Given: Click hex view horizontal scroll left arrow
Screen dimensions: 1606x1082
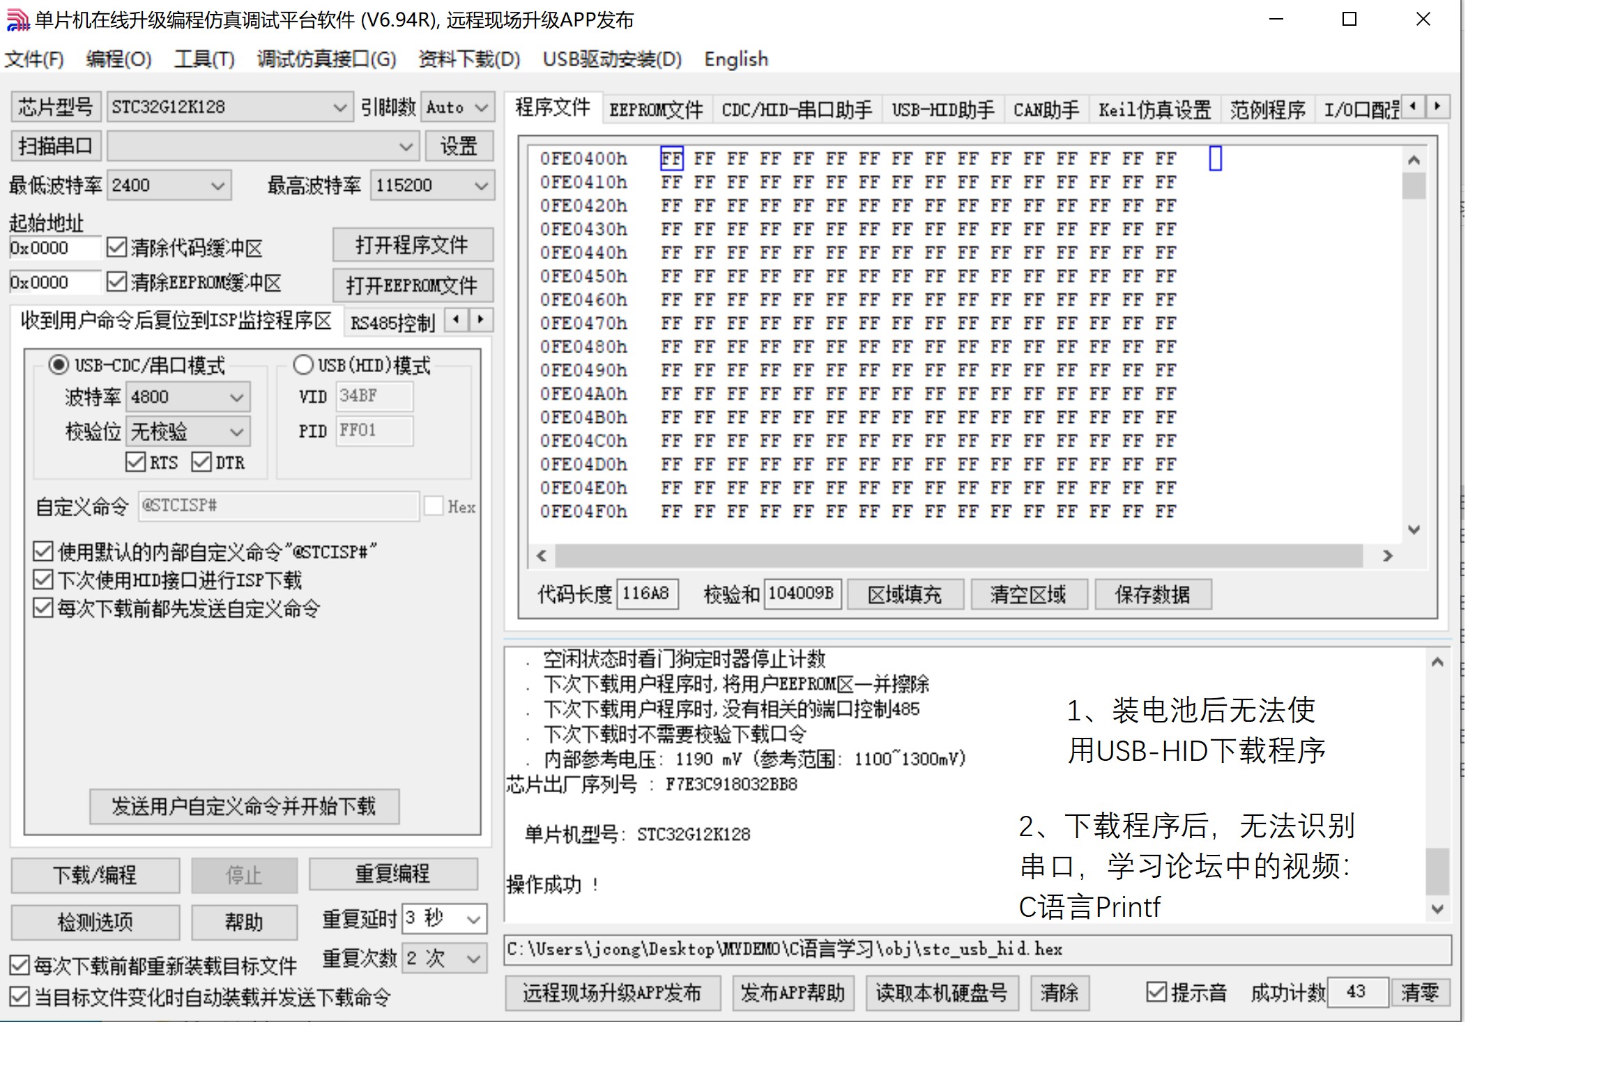Looking at the screenshot, I should [542, 555].
